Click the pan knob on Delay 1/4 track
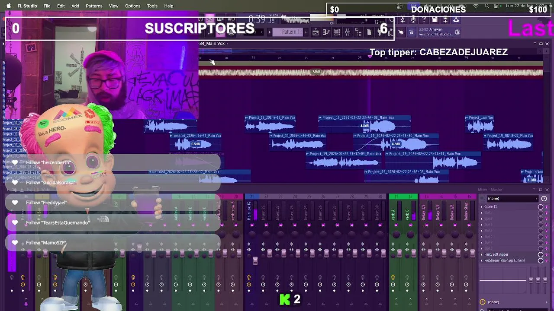The height and width of the screenshot is (311, 554). click(x=441, y=234)
